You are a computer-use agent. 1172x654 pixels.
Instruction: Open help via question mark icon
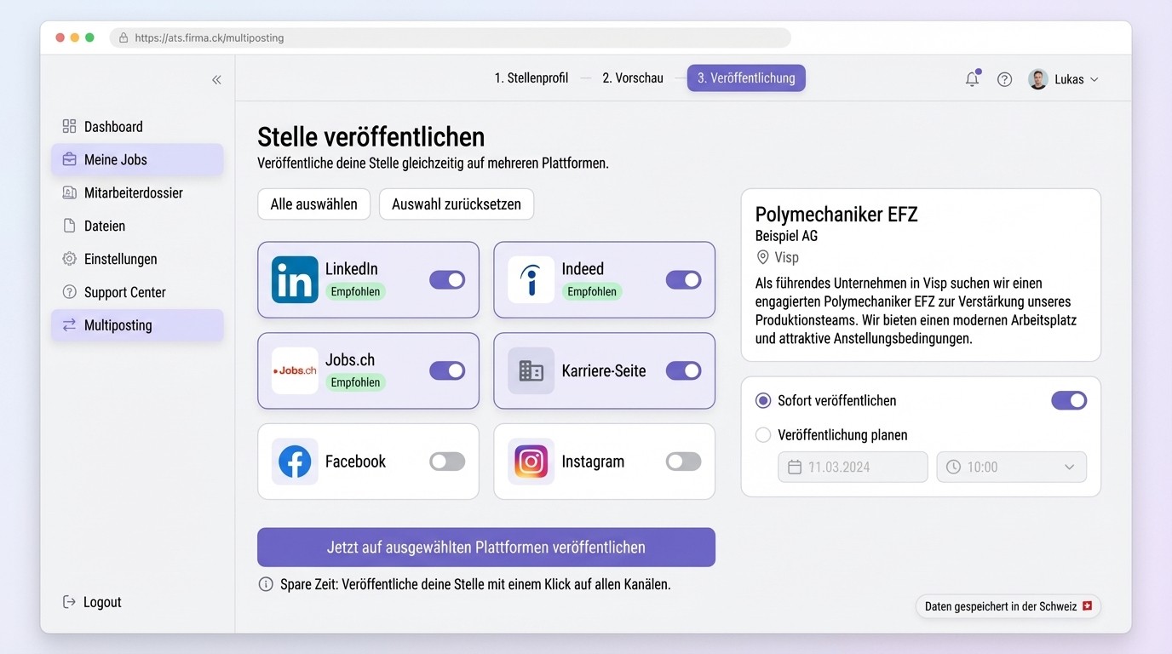click(1005, 79)
